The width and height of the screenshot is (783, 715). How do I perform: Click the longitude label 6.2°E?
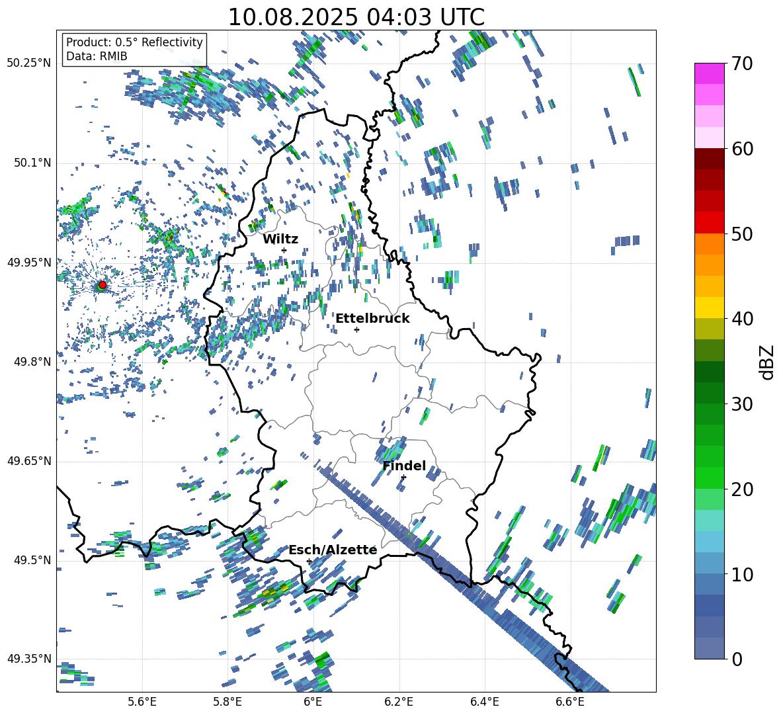pos(399,702)
